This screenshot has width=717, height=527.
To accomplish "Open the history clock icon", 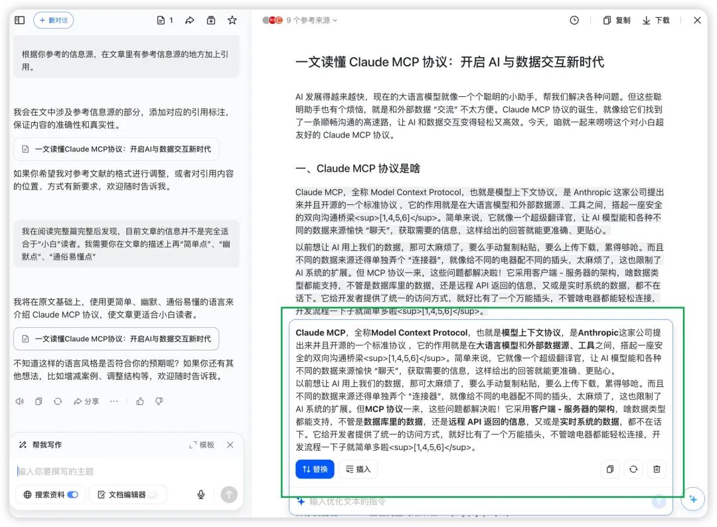I will pyautogui.click(x=574, y=20).
